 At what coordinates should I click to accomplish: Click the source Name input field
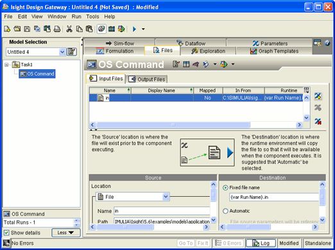click(162, 211)
